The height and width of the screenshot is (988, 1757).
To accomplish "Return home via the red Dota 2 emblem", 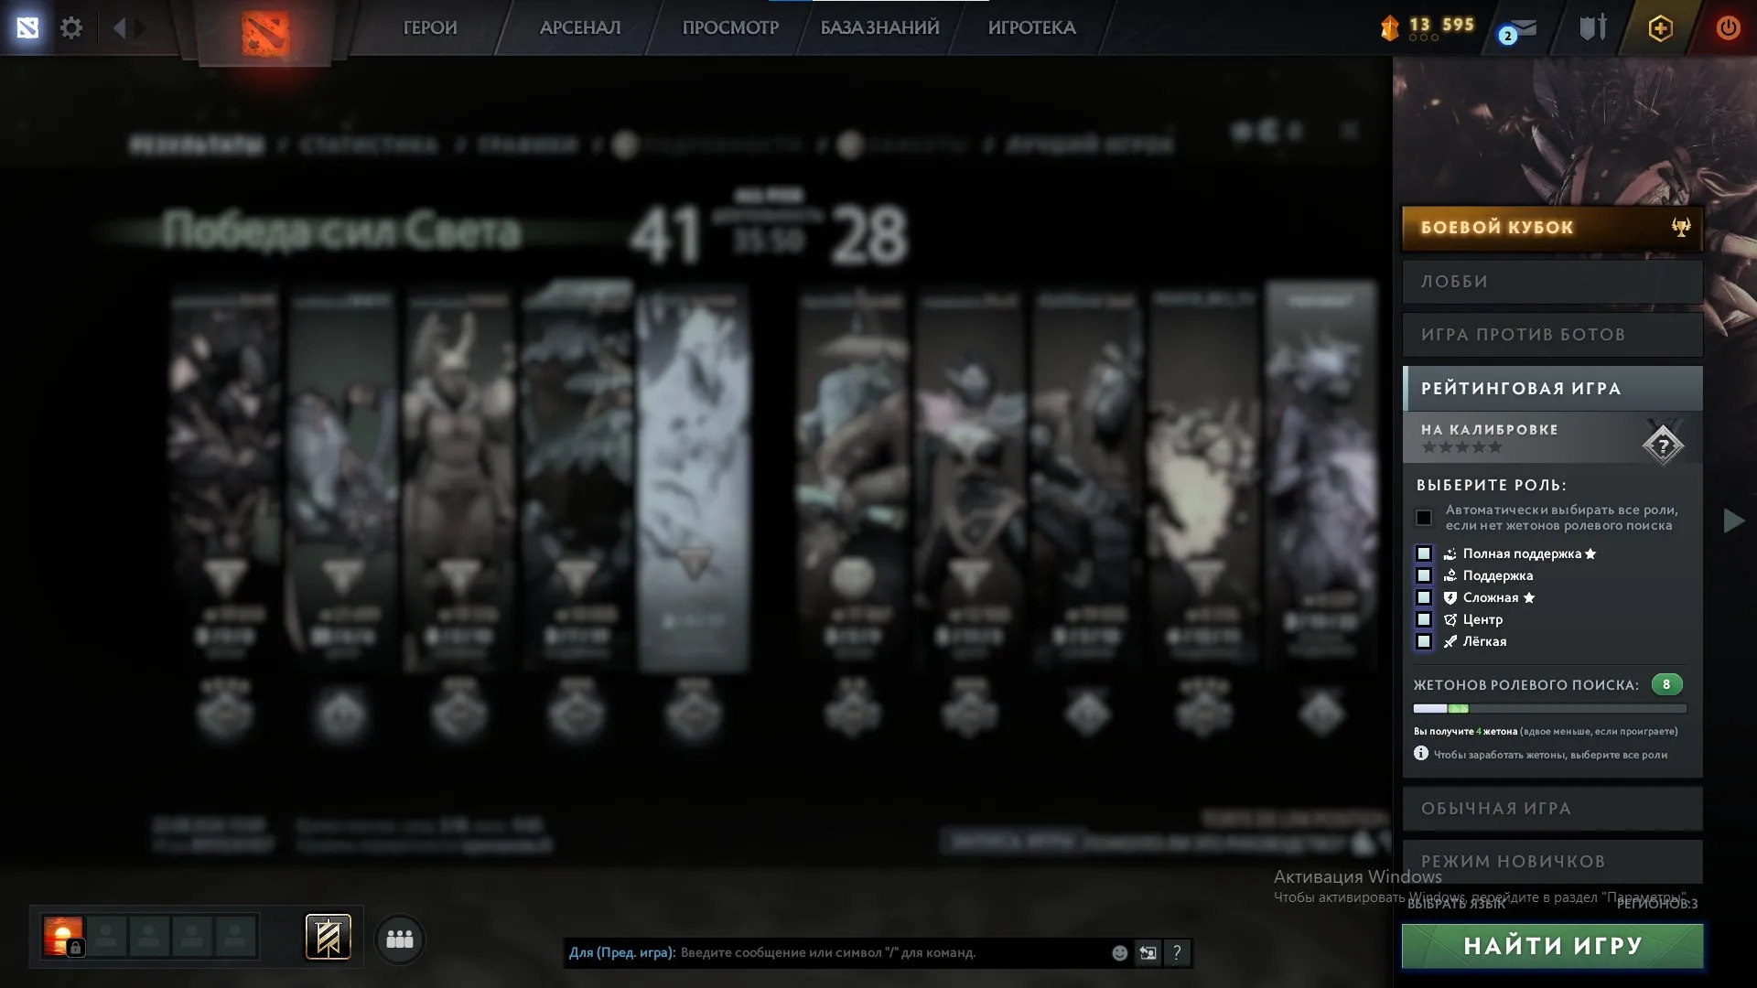I will coord(265,33).
